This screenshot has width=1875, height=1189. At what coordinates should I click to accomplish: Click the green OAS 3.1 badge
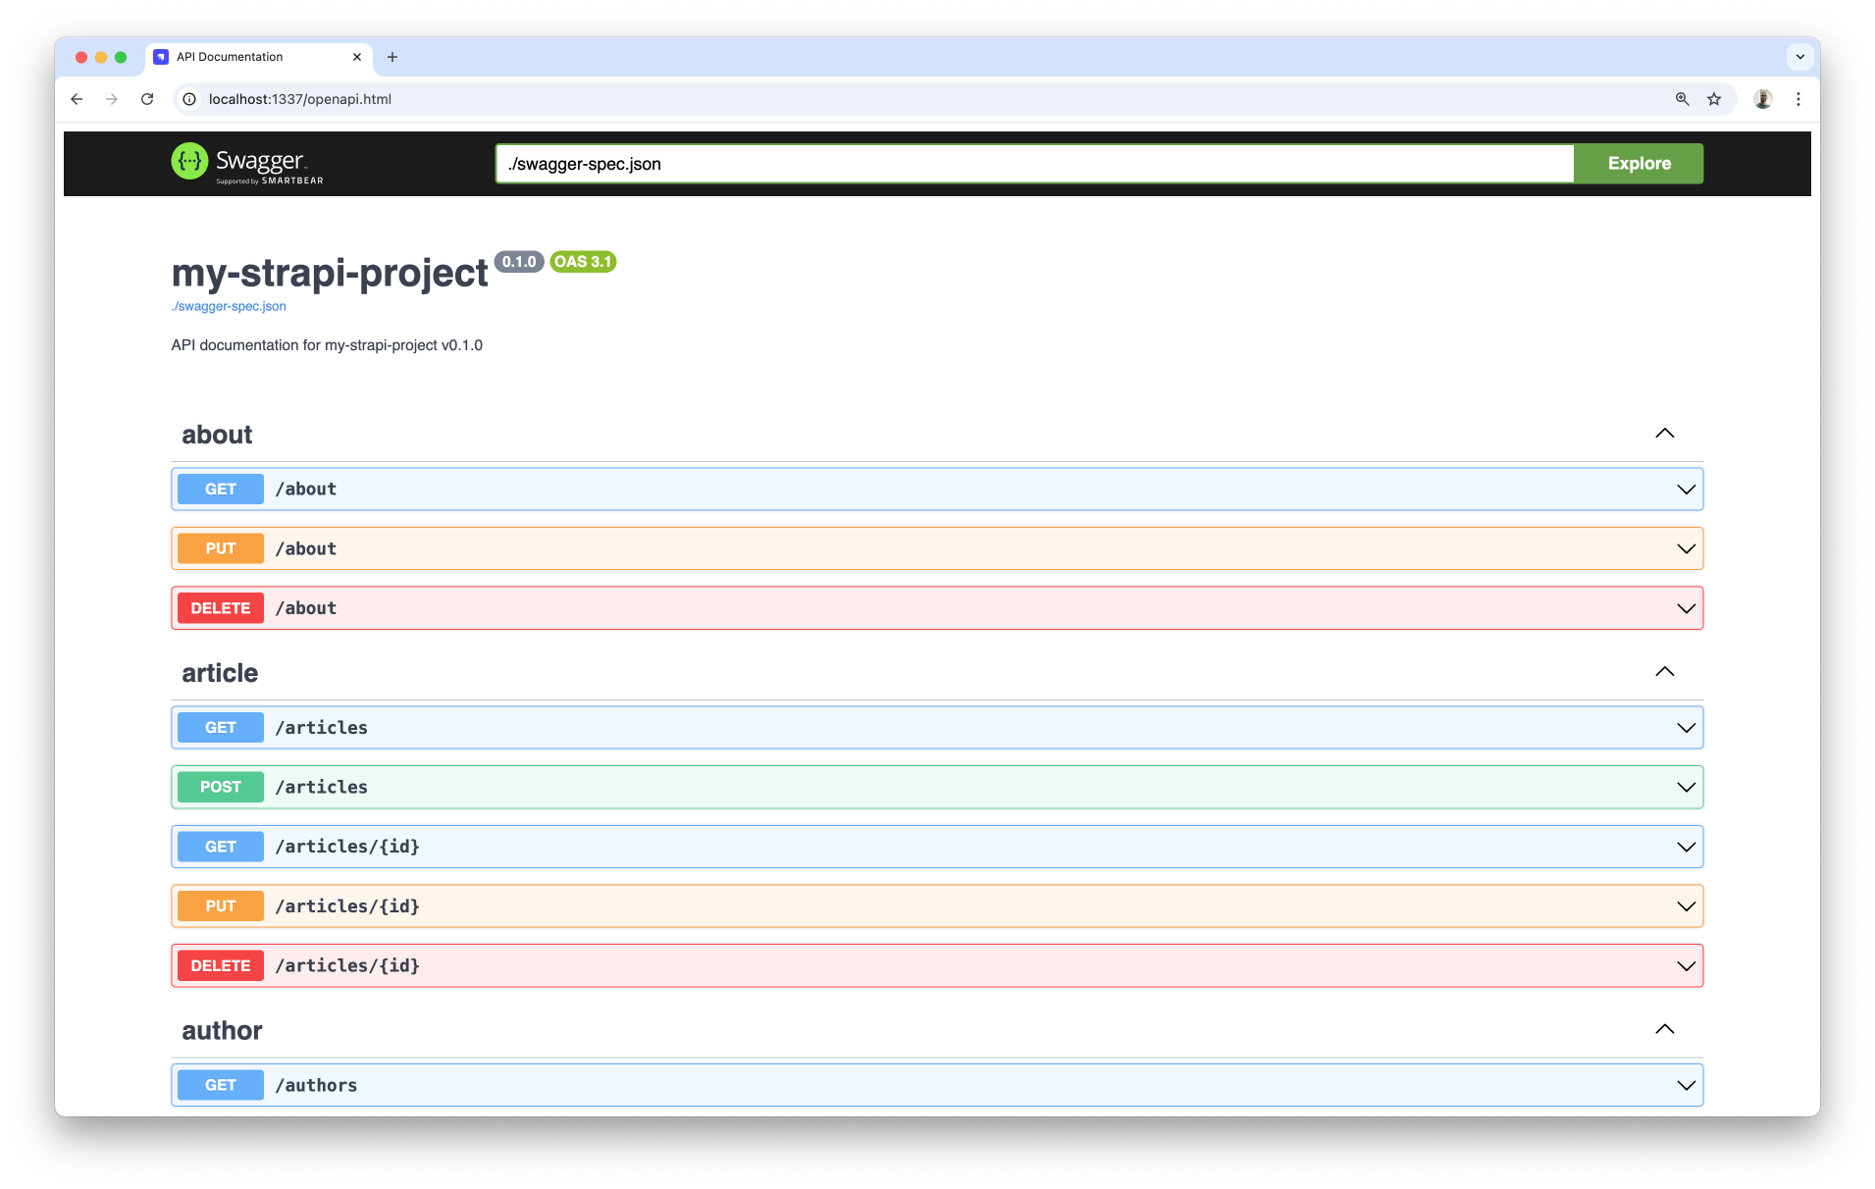[x=583, y=262]
